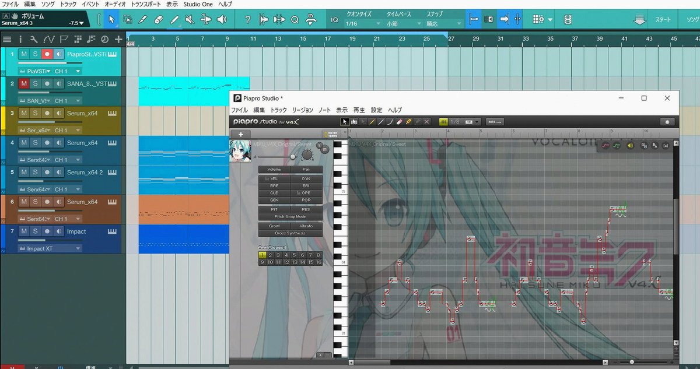Click the Vibrato parameter button
700x369 pixels.
(306, 226)
